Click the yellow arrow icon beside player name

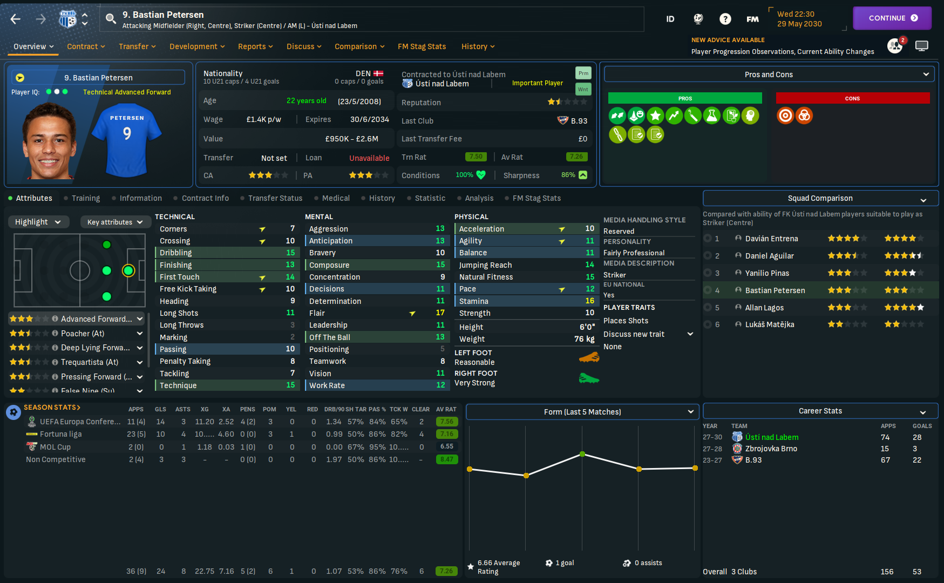(x=20, y=78)
